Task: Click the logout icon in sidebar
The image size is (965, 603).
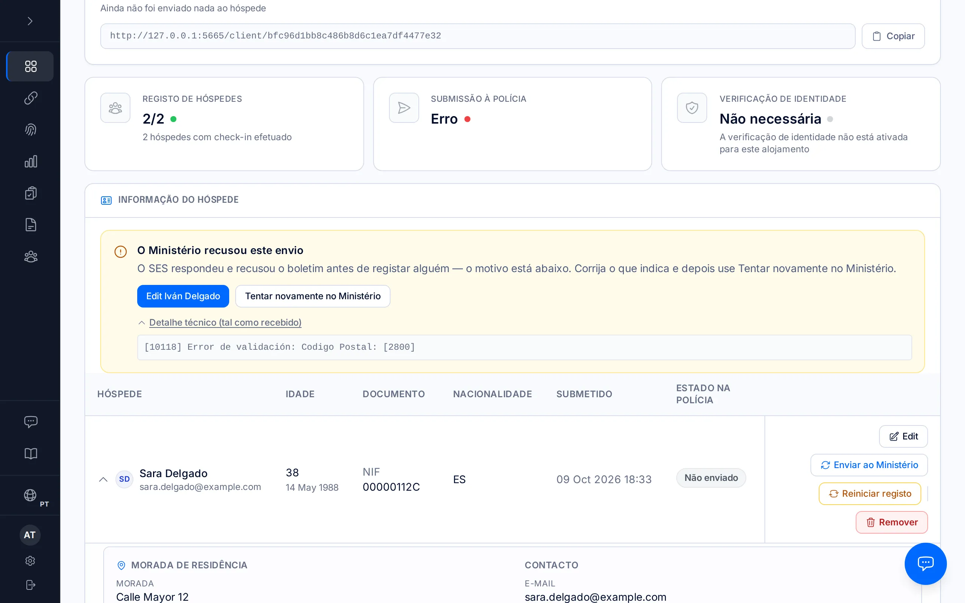Action: [30, 585]
